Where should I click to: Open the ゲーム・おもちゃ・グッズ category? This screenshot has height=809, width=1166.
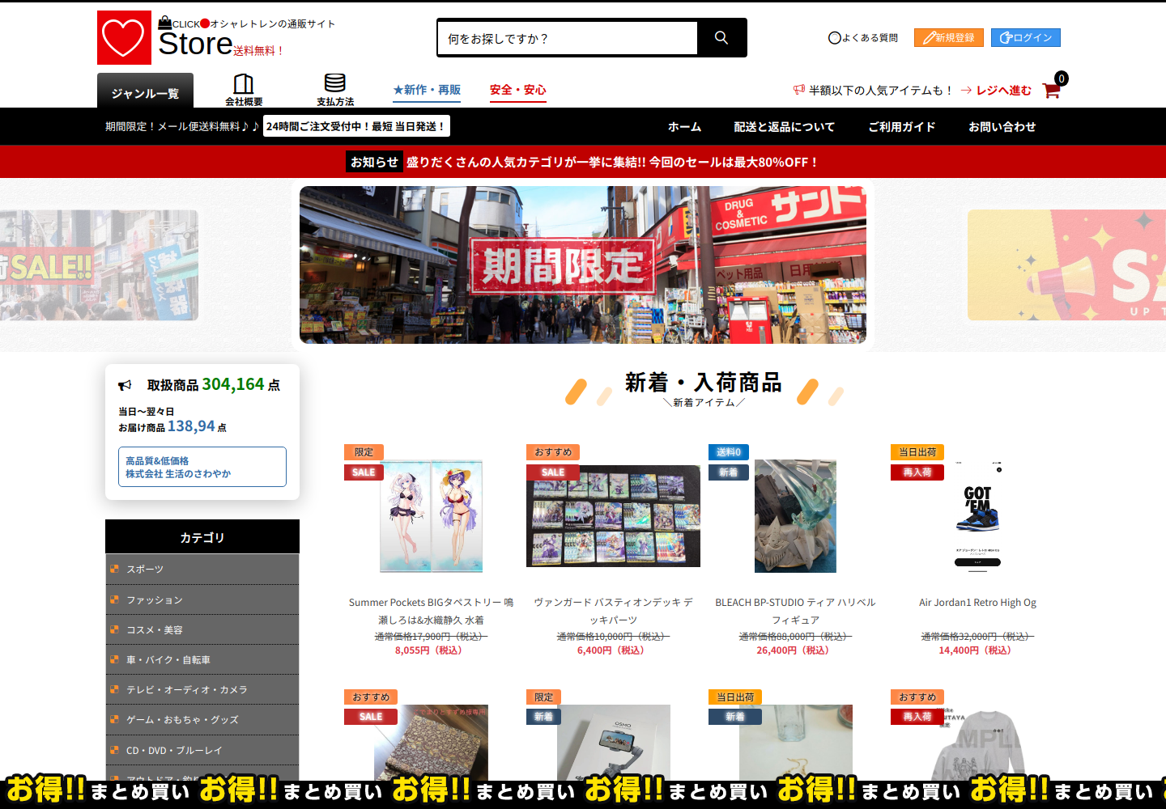click(x=202, y=720)
